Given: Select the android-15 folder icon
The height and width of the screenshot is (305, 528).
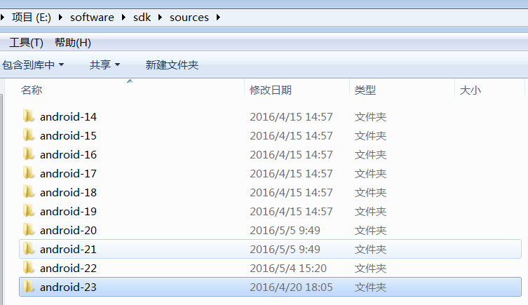Looking at the screenshot, I should point(29,135).
